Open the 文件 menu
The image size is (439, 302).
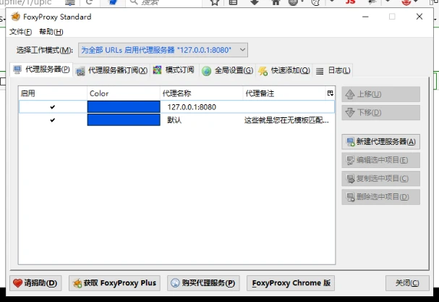coord(21,32)
